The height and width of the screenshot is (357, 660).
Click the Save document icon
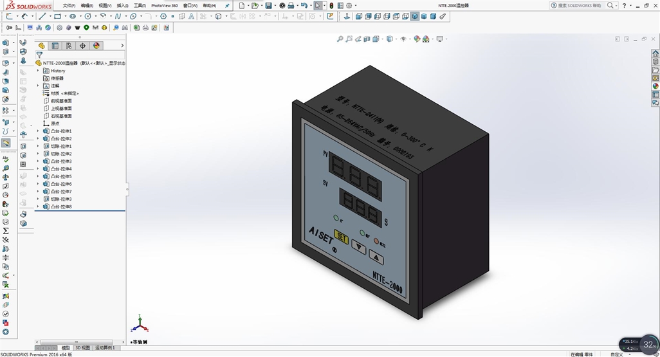pyautogui.click(x=268, y=6)
